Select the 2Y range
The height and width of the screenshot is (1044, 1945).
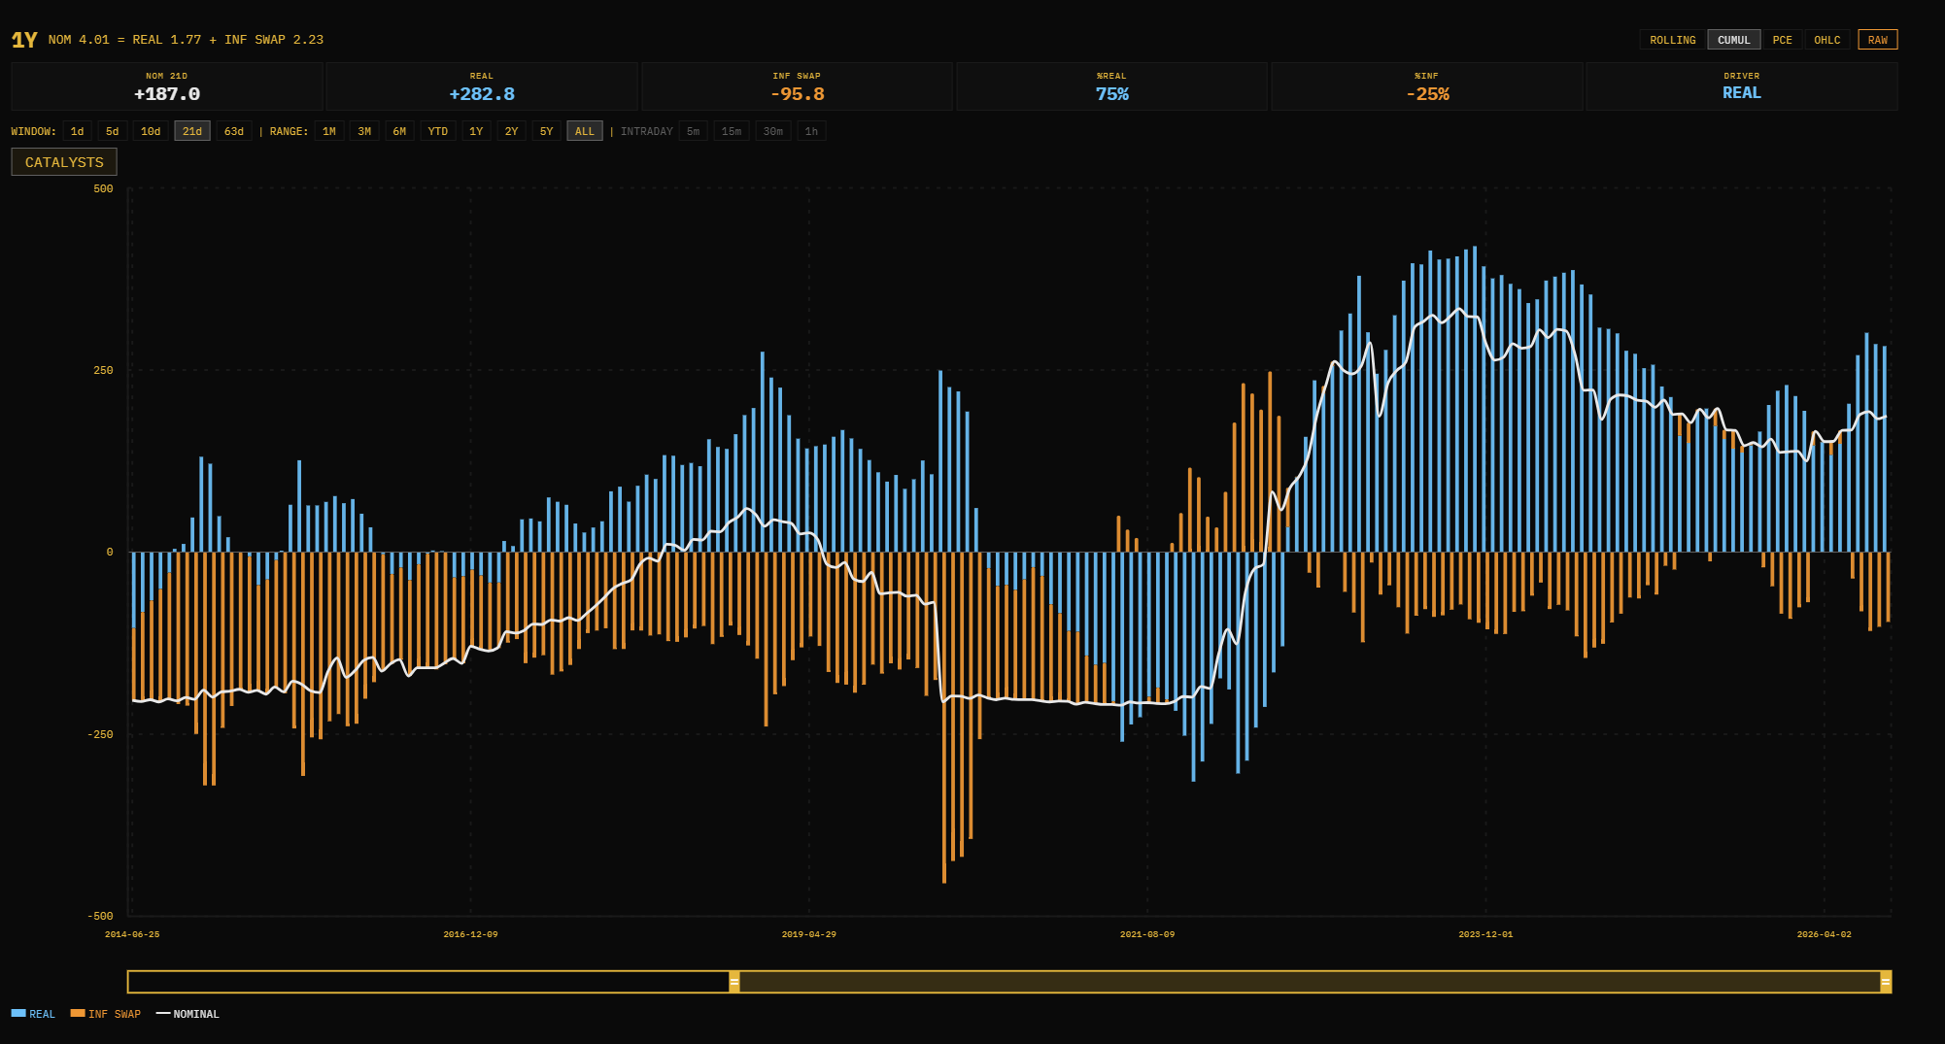(x=511, y=131)
